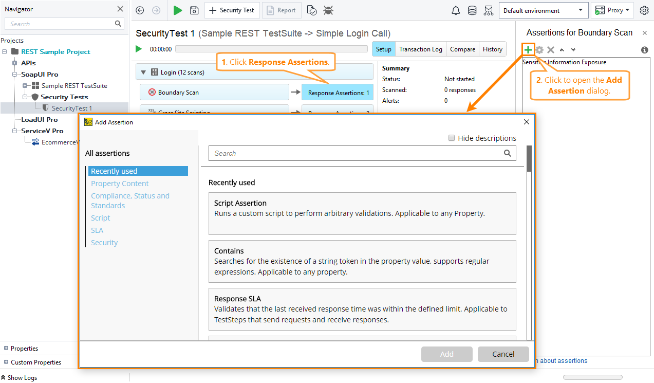Screen dimensions: 654x383
Task: Click the magnifier icon in Navigator search
Action: click(119, 24)
